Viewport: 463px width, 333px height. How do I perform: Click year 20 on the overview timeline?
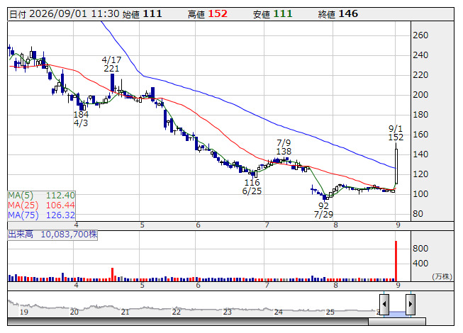[x=74, y=312]
